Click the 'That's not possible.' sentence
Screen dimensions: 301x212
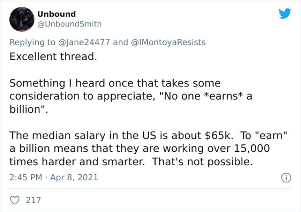[203, 162]
